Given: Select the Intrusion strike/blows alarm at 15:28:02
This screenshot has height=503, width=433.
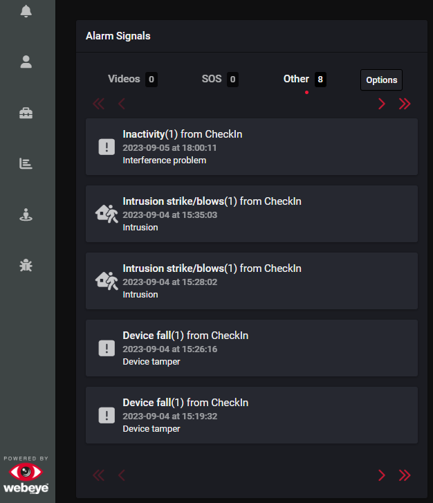Looking at the screenshot, I should pos(251,281).
